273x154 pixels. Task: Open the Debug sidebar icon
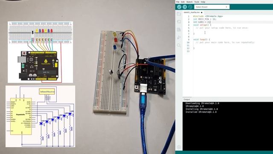coord(179,37)
